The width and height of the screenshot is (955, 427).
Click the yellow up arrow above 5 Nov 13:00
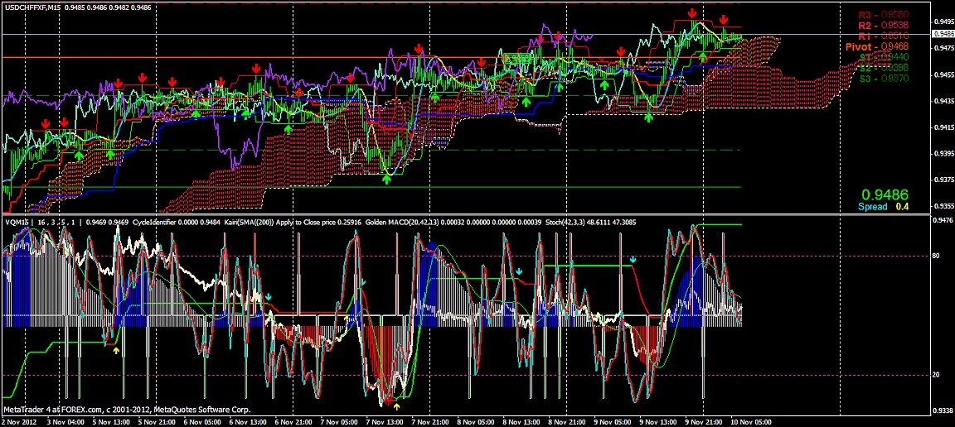116,350
